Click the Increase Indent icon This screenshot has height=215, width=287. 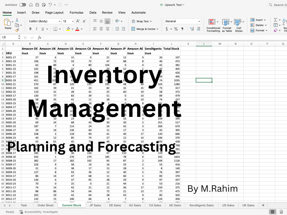123,29
